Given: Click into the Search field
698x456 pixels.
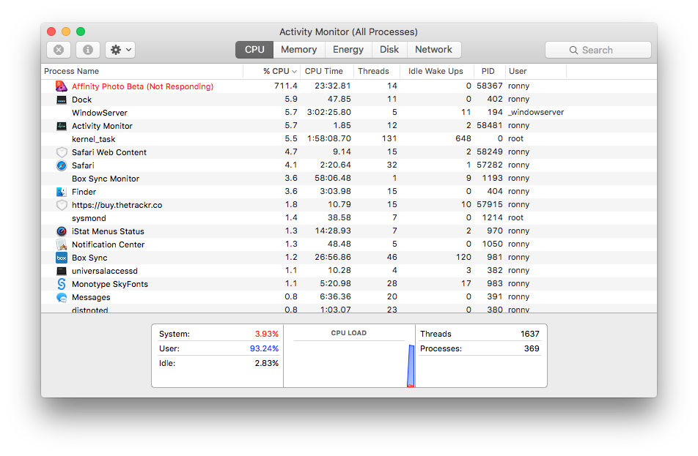Looking at the screenshot, I should tap(598, 51).
